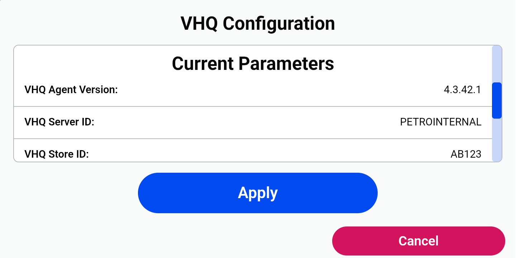Click the red Cancel button
The height and width of the screenshot is (258, 516).
click(x=419, y=241)
